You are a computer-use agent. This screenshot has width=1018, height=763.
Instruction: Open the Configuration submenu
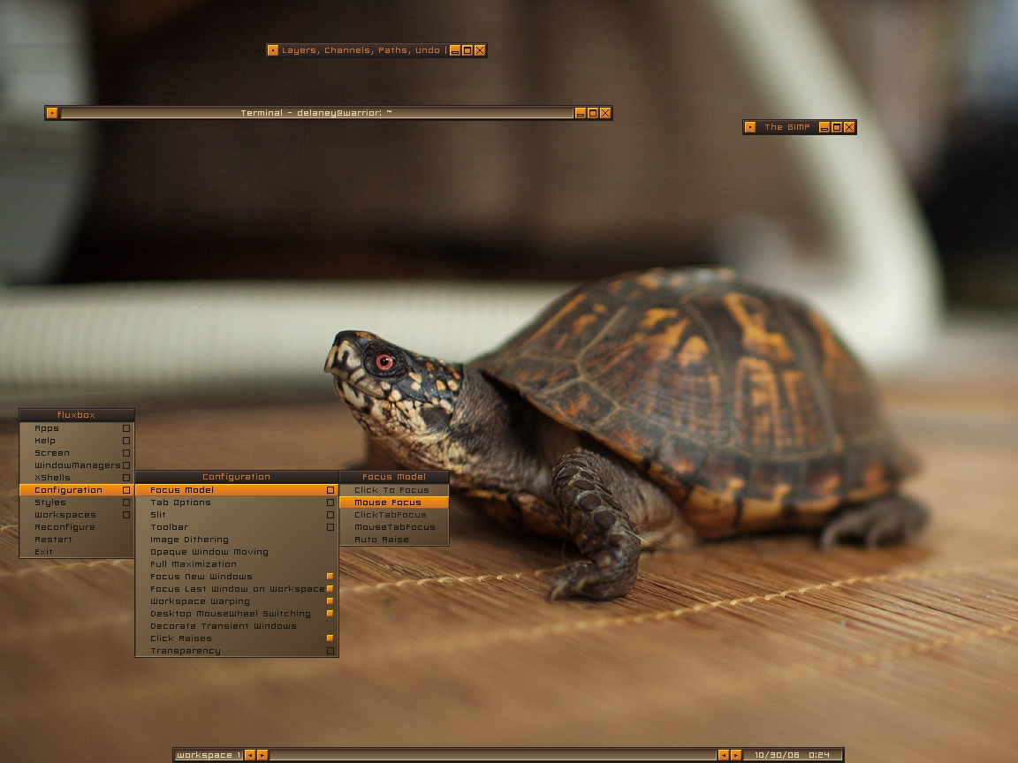77,490
